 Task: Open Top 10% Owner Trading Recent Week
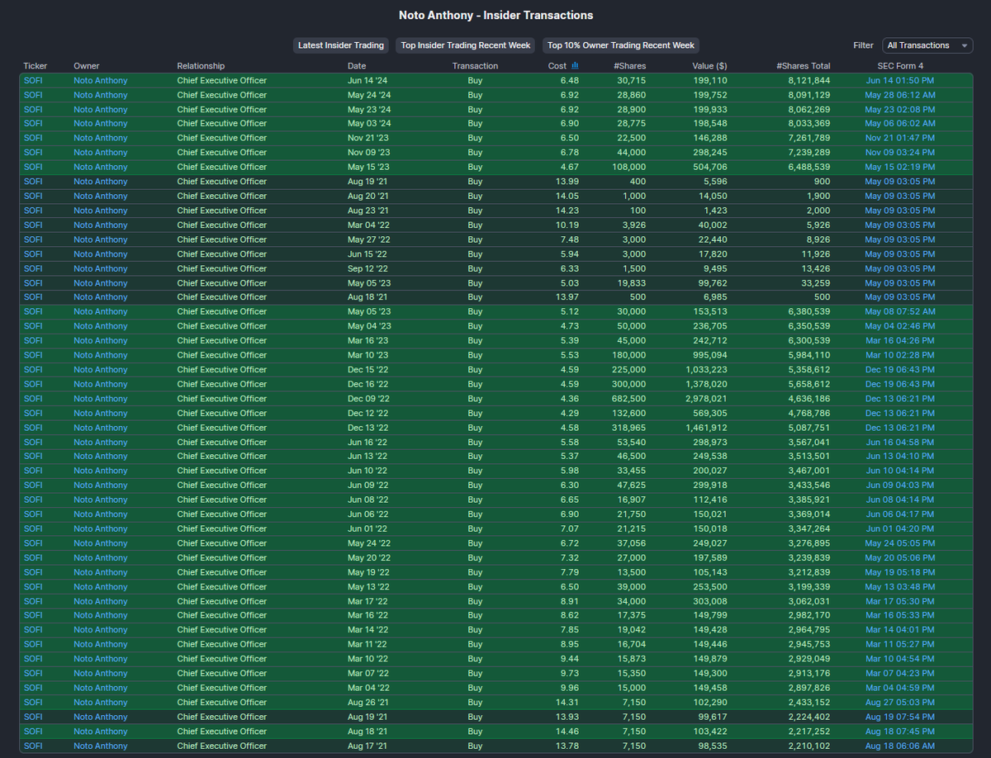(x=621, y=45)
